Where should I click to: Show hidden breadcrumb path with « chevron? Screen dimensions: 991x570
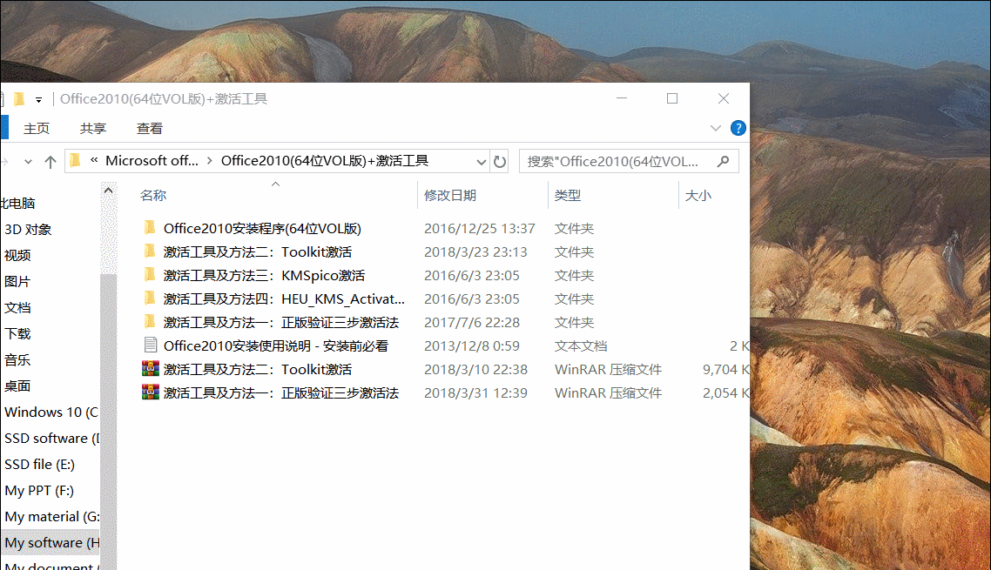tap(93, 160)
